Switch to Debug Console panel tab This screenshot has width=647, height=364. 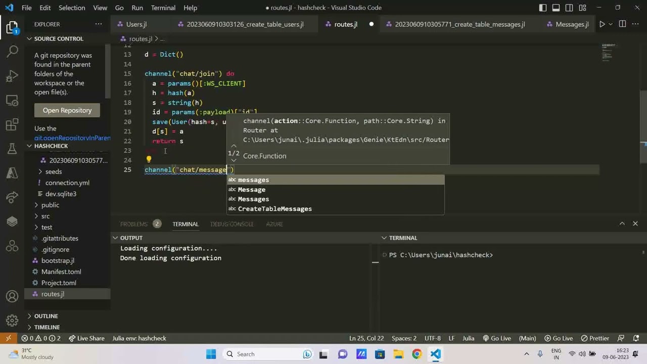pos(232,223)
